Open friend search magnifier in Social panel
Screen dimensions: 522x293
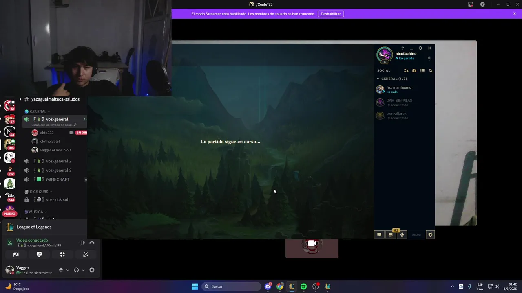pyautogui.click(x=430, y=70)
